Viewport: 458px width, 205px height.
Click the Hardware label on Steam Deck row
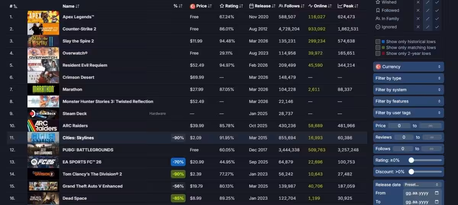pyautogui.click(x=158, y=114)
